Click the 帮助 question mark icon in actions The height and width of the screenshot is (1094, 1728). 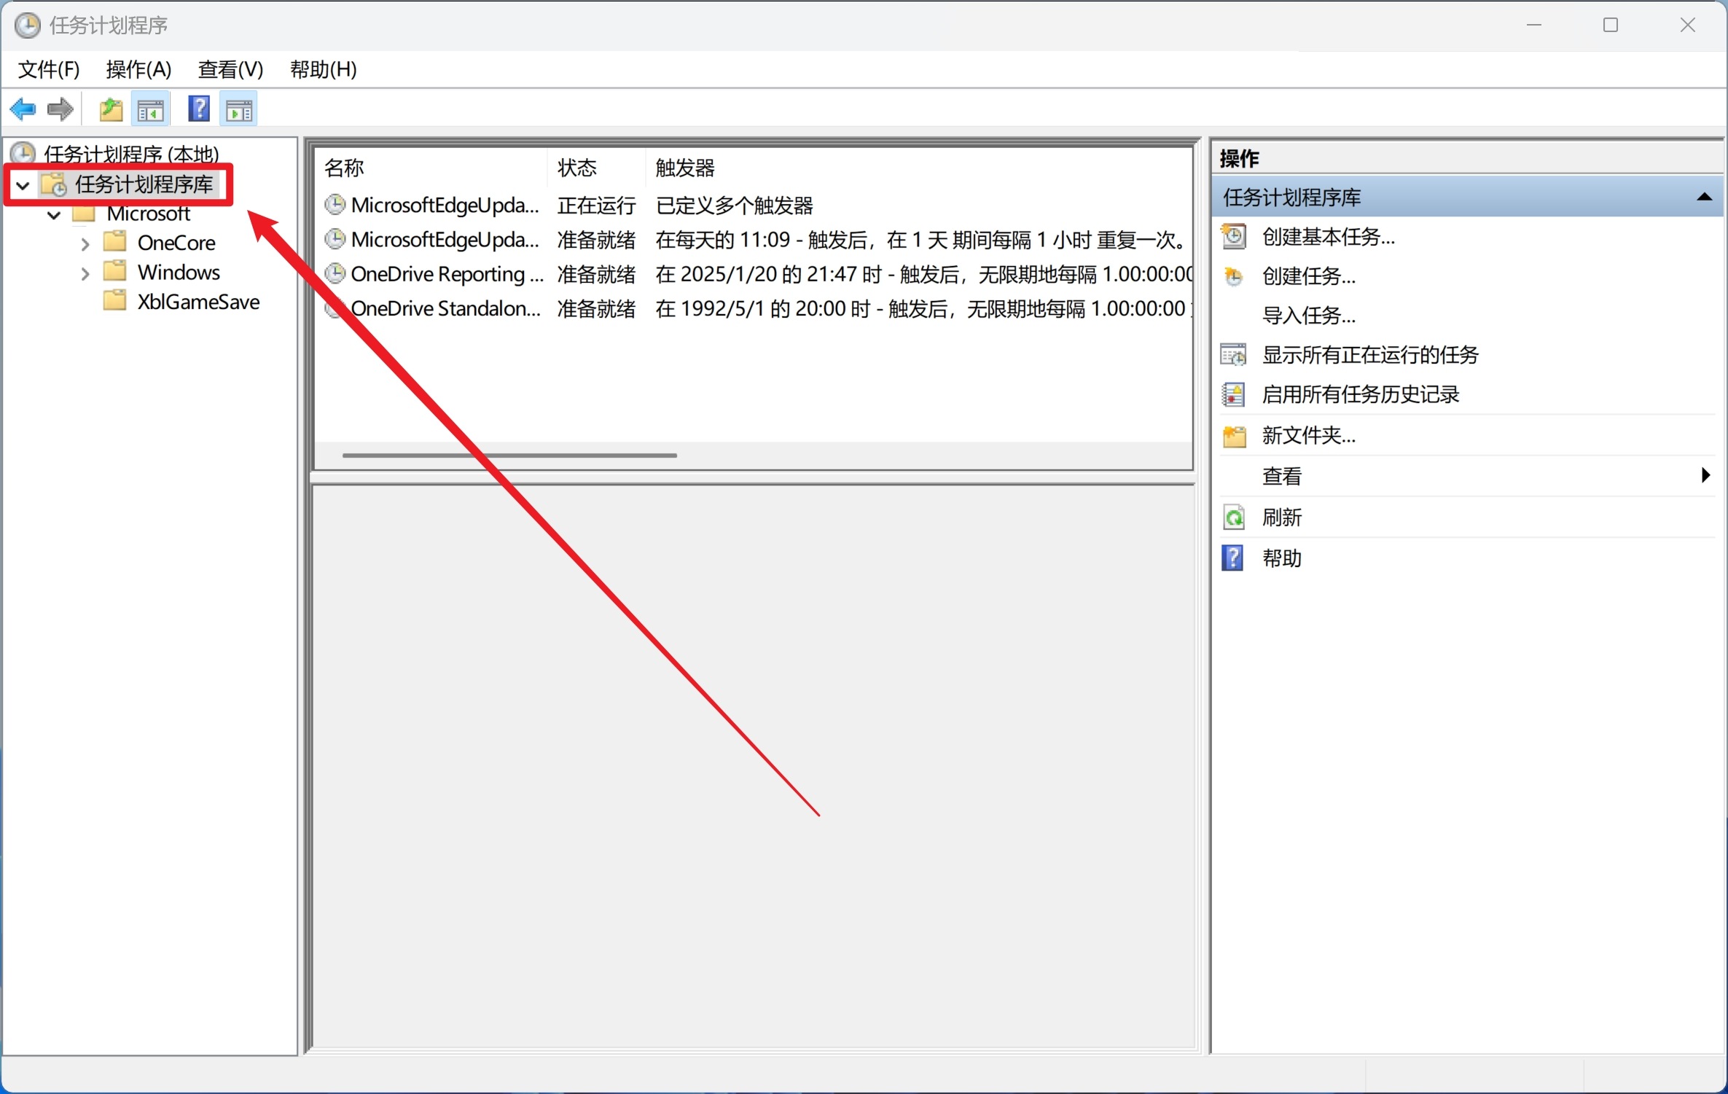1232,558
